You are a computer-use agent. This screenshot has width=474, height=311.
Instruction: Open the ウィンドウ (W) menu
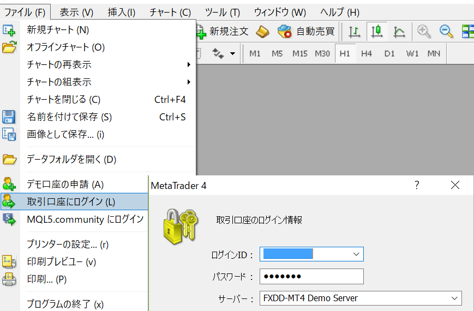[x=280, y=13]
